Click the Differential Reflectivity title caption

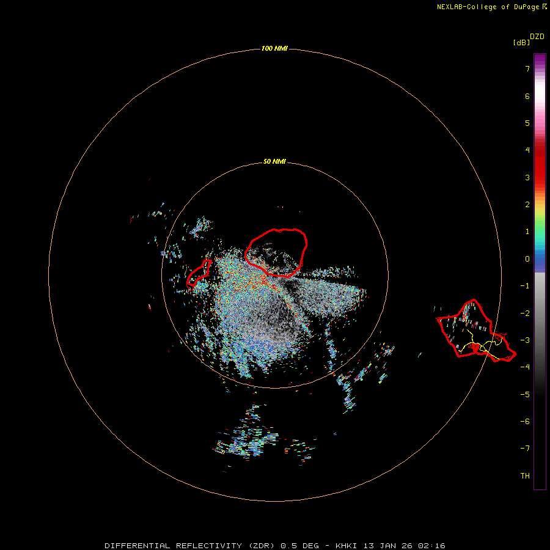(x=274, y=546)
